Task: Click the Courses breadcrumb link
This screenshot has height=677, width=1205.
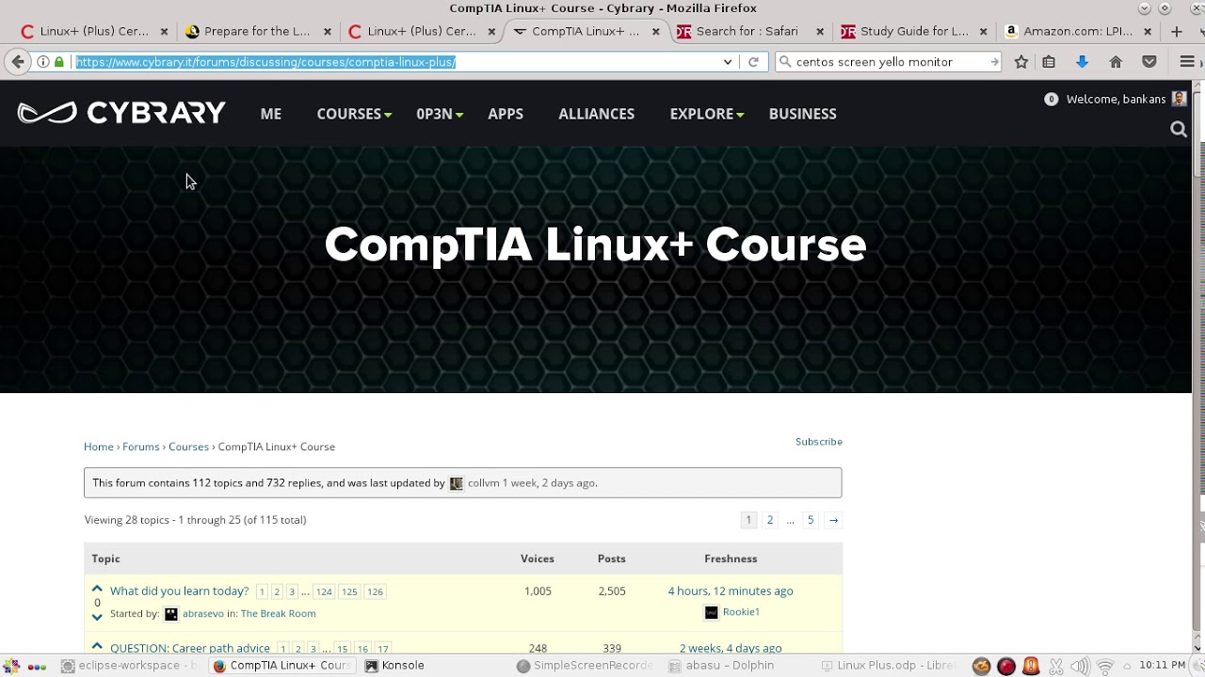Action: [189, 447]
